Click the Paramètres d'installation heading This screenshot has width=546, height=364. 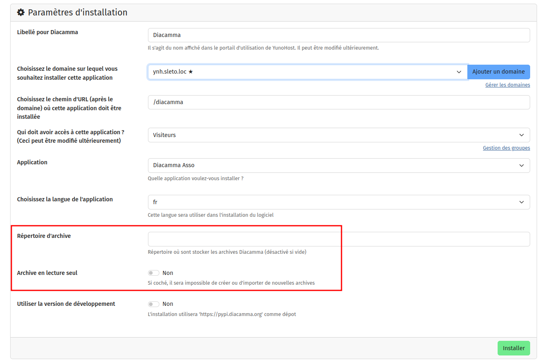[x=77, y=13]
